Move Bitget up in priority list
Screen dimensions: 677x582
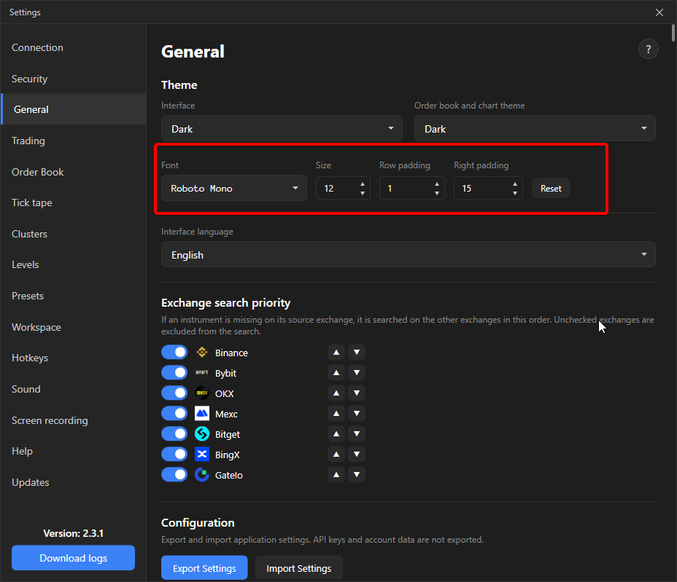[336, 433]
